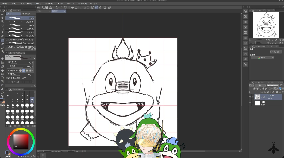Viewport: 284px width, 158px height.
Task: Select the Balloon tool
Action: click(x=2, y=93)
